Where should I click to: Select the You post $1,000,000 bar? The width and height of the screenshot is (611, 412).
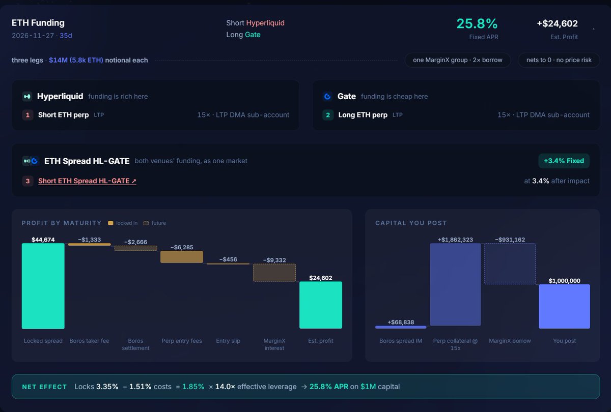564,306
